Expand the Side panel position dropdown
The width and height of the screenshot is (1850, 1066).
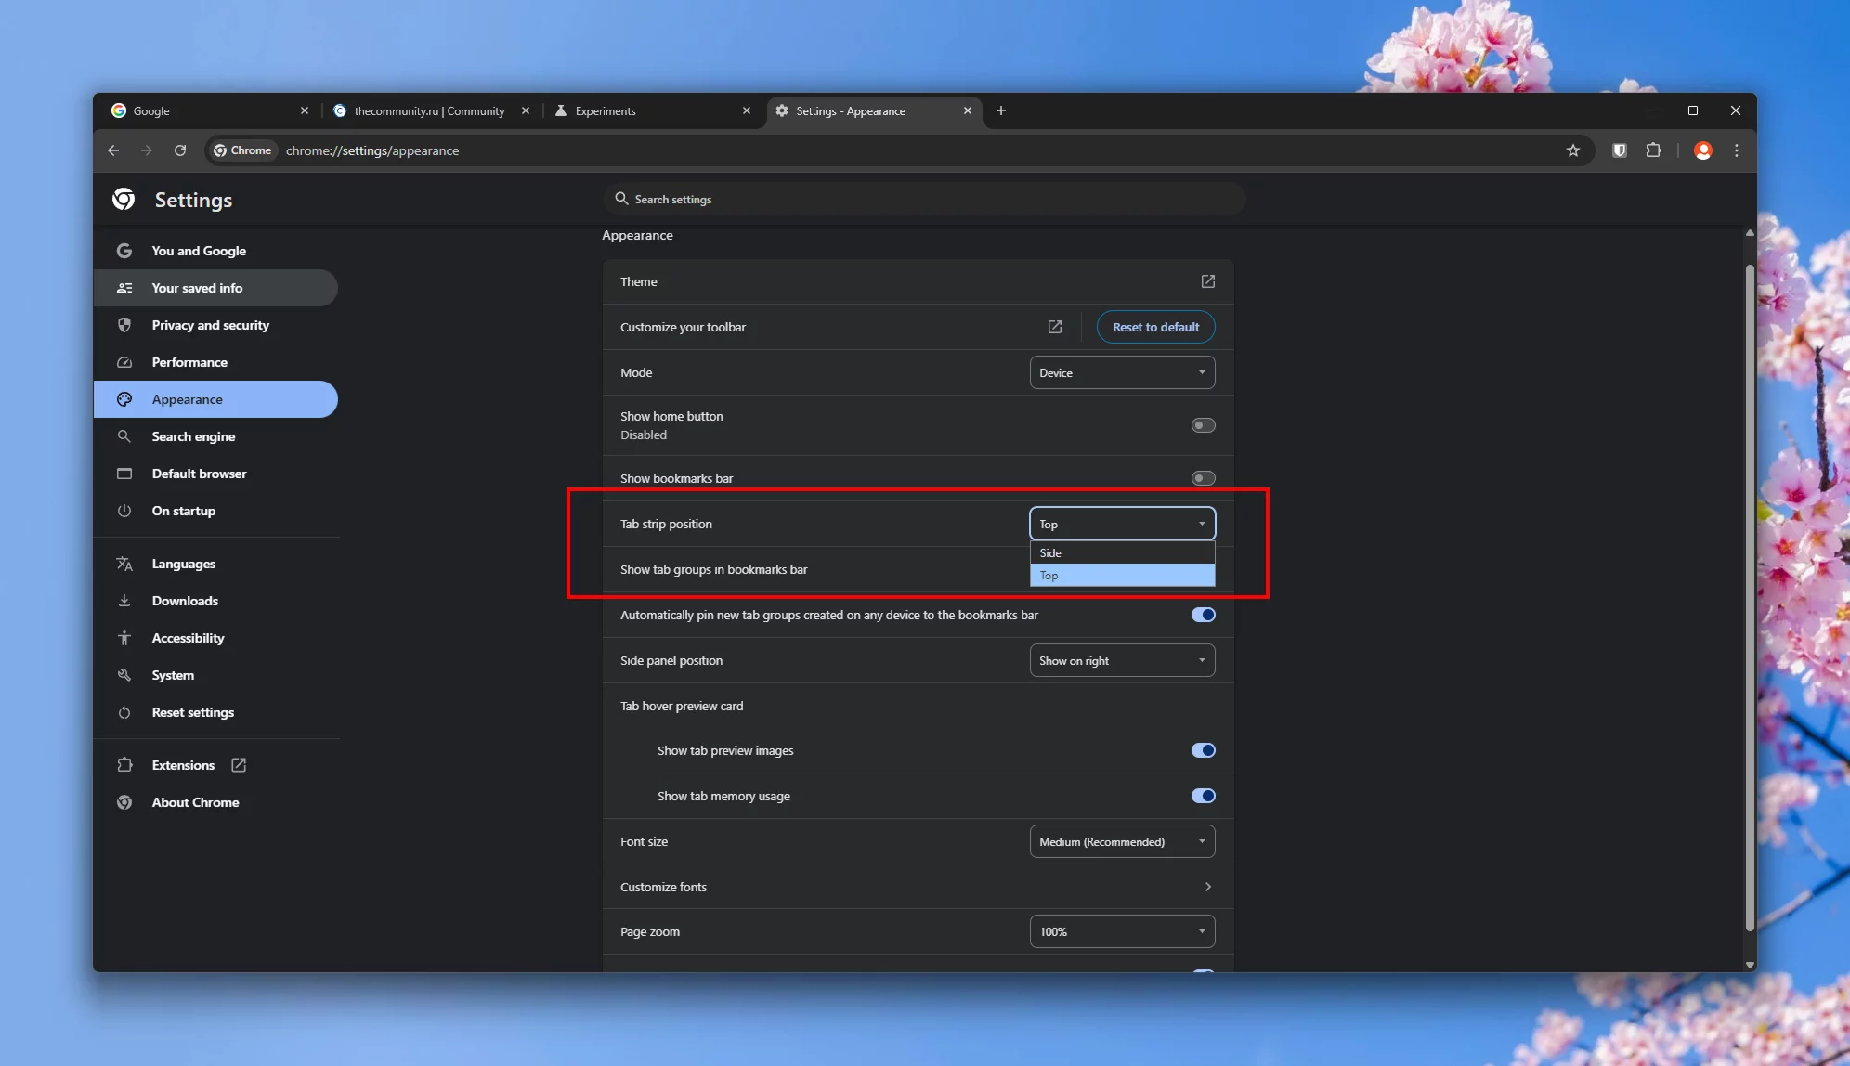[1122, 660]
